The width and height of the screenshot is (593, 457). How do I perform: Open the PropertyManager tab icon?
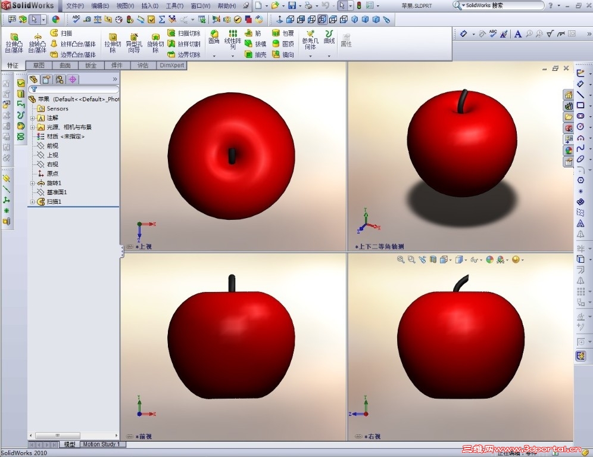coord(46,79)
